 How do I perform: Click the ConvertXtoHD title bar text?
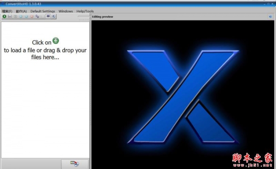tap(23, 4)
